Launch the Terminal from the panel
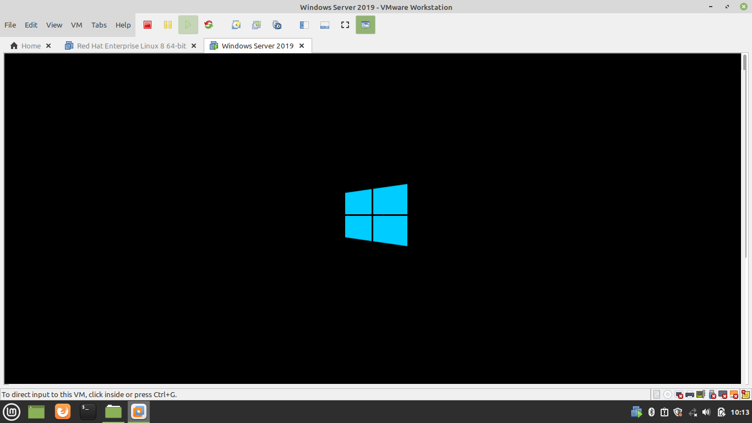The width and height of the screenshot is (752, 423). 88,411
